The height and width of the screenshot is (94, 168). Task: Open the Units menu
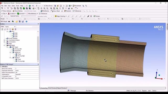pyautogui.click(x=13, y=6)
